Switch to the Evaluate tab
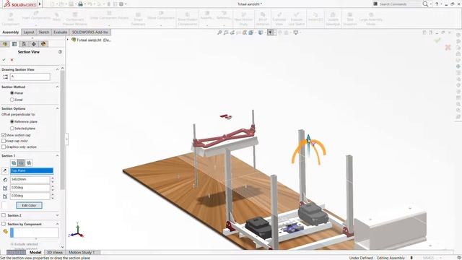 coord(60,32)
